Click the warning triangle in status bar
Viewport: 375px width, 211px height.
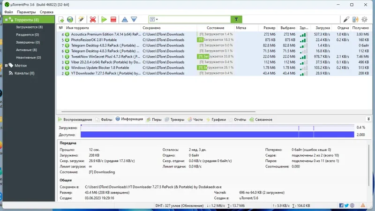[x=363, y=205]
